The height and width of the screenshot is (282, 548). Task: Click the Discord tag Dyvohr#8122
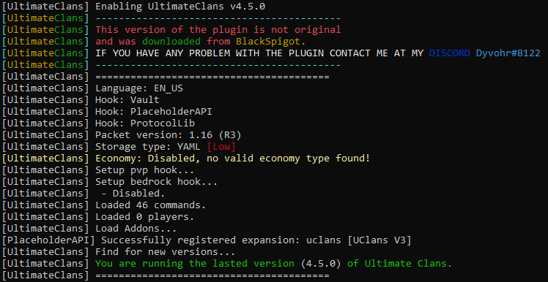[508, 53]
